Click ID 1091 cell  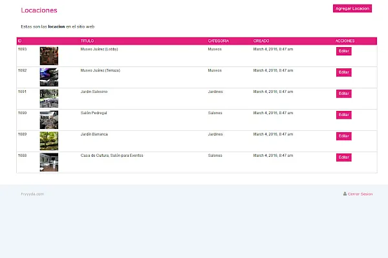click(x=22, y=92)
